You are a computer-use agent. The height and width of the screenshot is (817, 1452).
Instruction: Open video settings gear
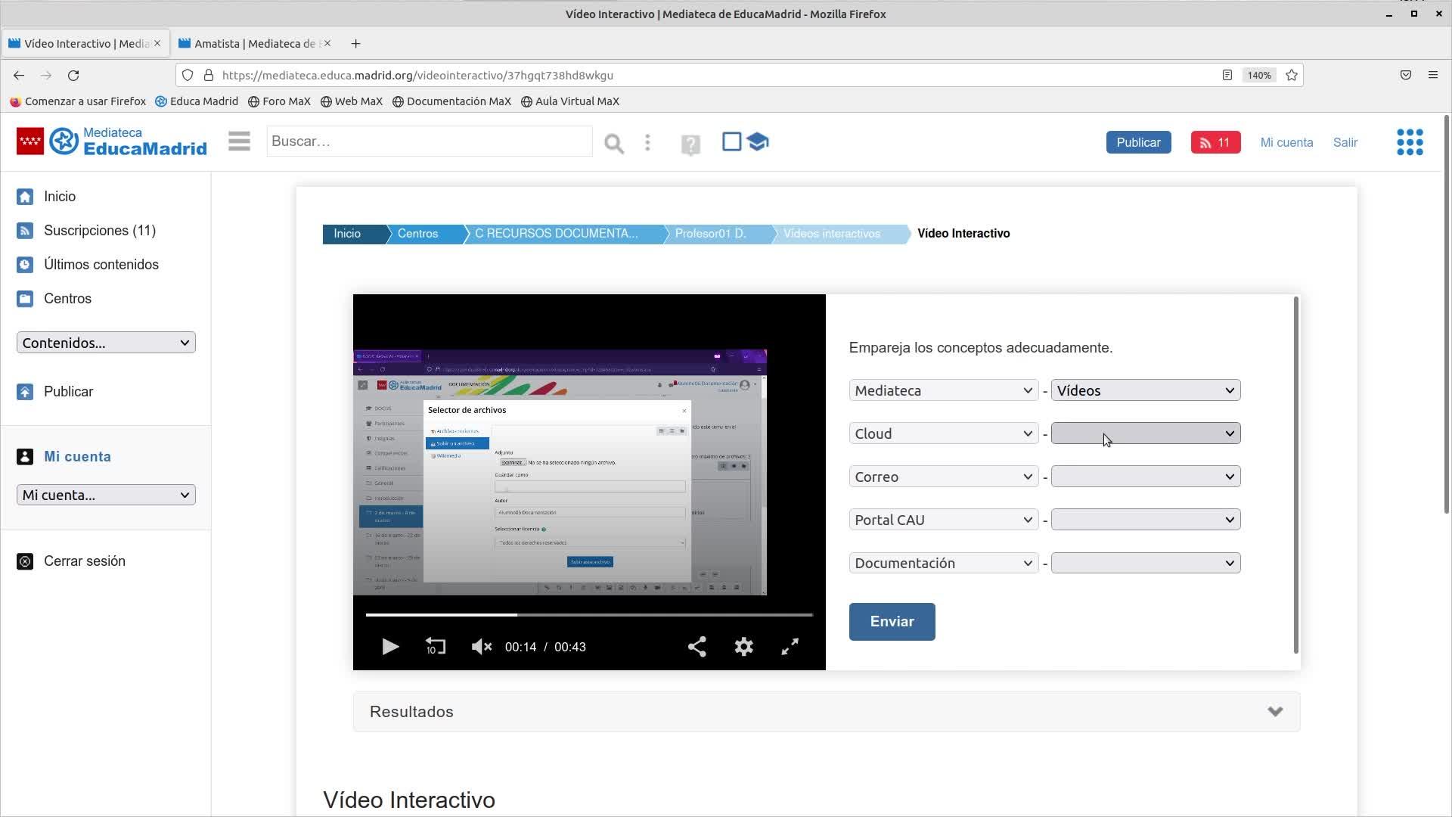pos(743,647)
